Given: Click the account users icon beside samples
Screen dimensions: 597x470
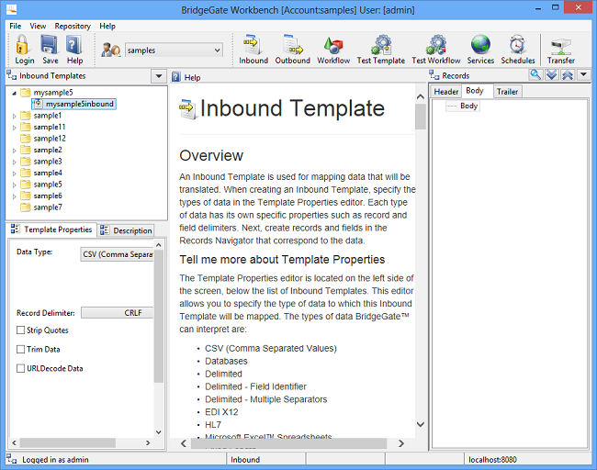Looking at the screenshot, I should [111, 50].
